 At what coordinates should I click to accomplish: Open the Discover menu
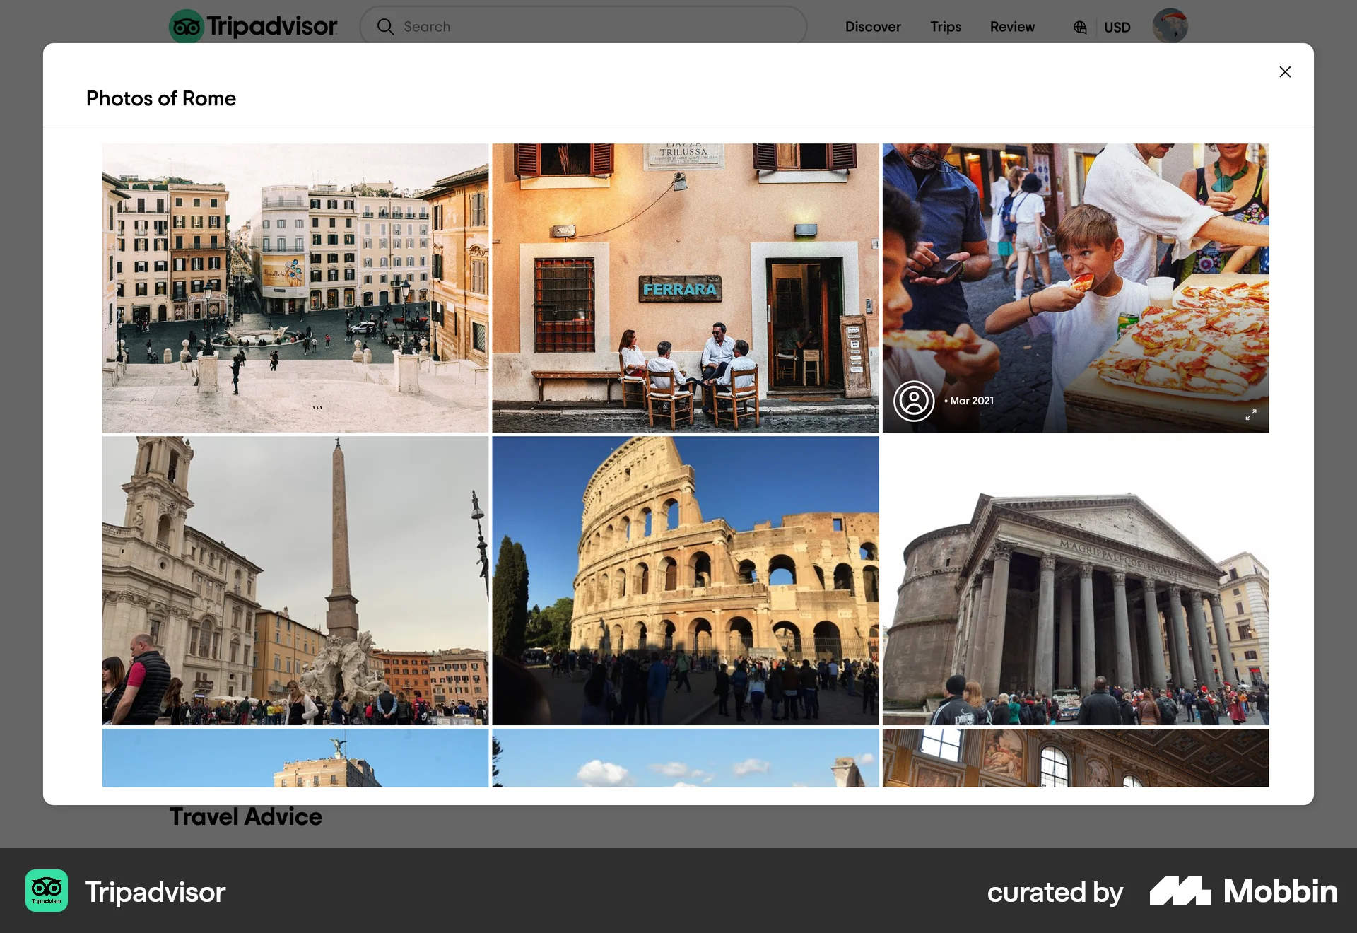click(x=873, y=27)
